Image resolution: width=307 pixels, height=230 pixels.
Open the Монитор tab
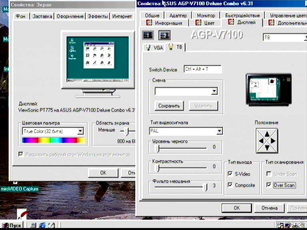[206, 16]
